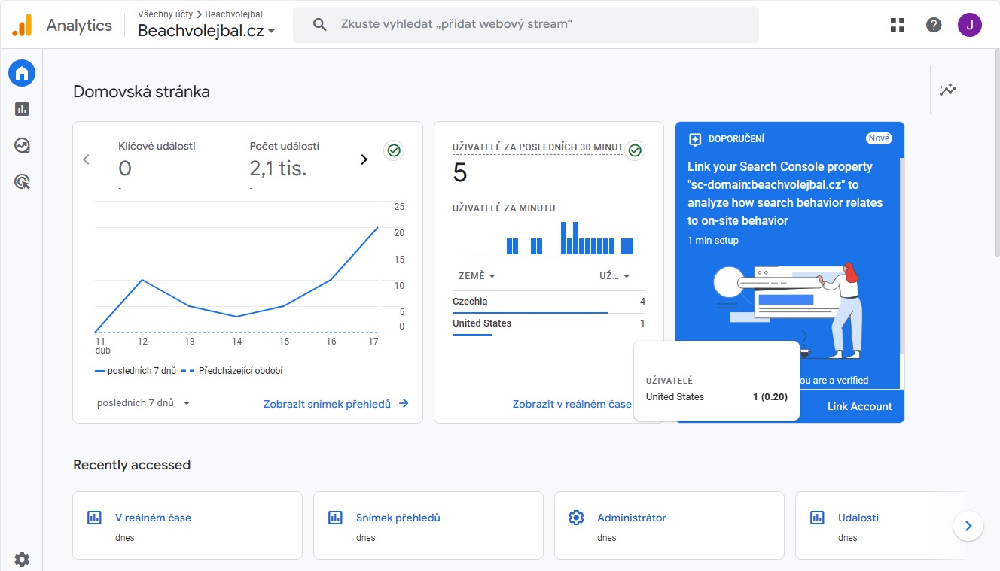Show previous metrics with left chevron
1000x571 pixels.
point(86,159)
